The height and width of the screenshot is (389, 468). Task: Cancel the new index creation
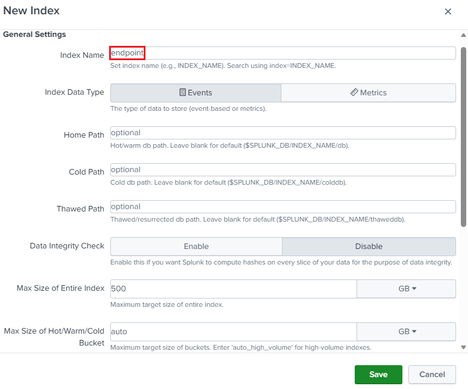click(x=432, y=374)
